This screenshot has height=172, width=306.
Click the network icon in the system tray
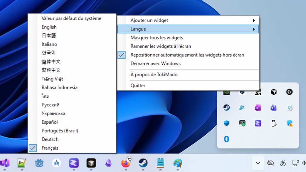(296, 163)
